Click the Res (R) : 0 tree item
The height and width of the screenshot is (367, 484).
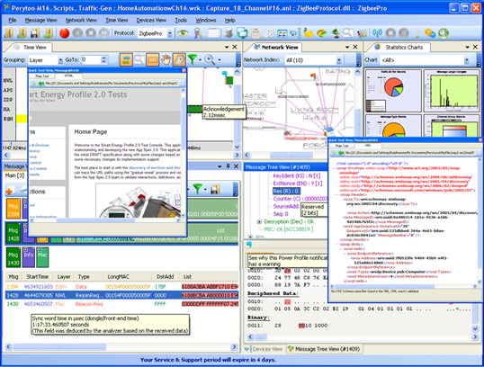click(x=286, y=191)
